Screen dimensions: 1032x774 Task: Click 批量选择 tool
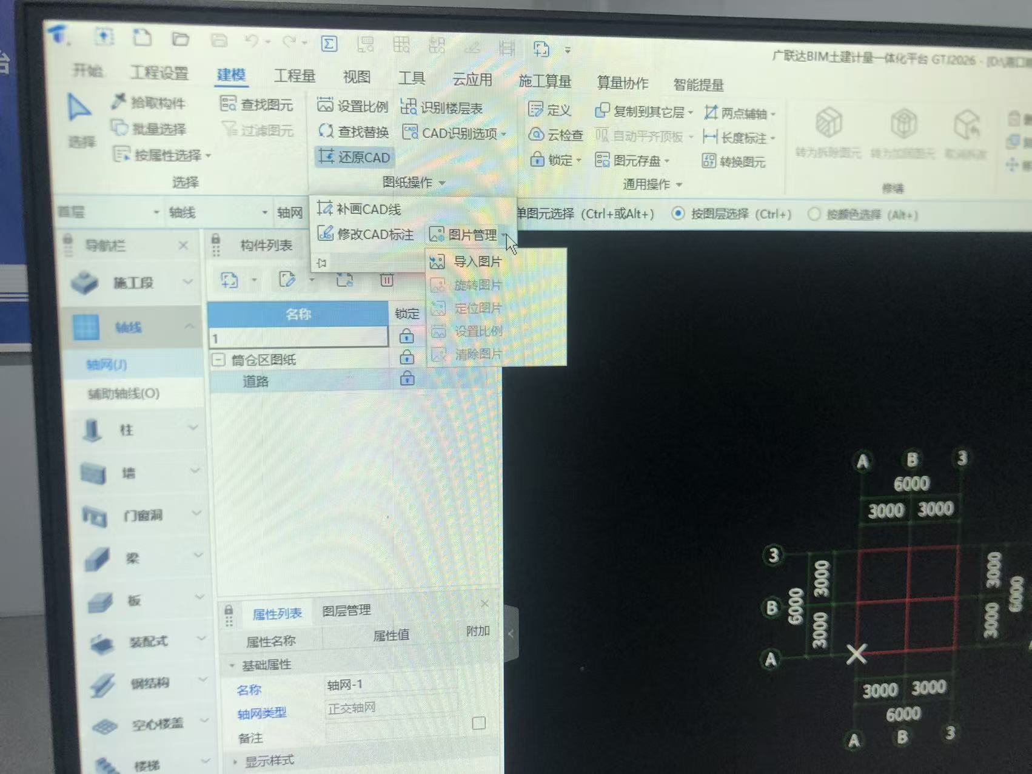(149, 128)
